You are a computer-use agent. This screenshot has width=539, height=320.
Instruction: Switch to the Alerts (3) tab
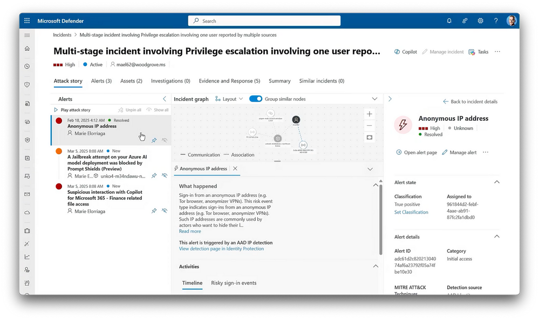101,81
